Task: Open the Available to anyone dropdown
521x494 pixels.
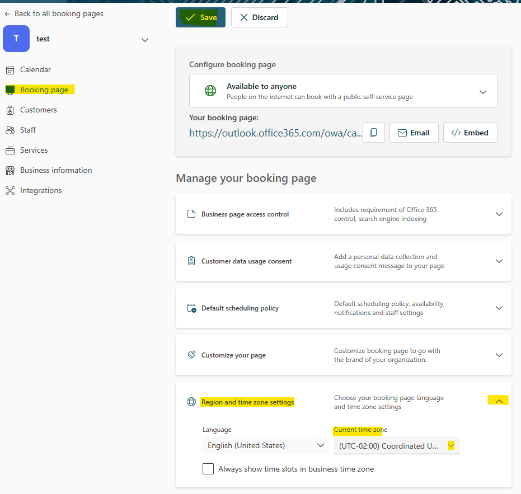Action: (x=343, y=91)
